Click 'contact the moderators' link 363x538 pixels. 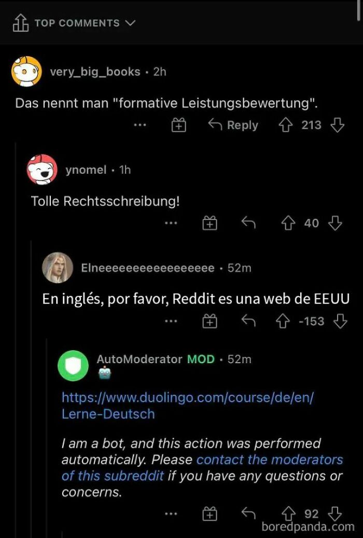click(x=270, y=460)
